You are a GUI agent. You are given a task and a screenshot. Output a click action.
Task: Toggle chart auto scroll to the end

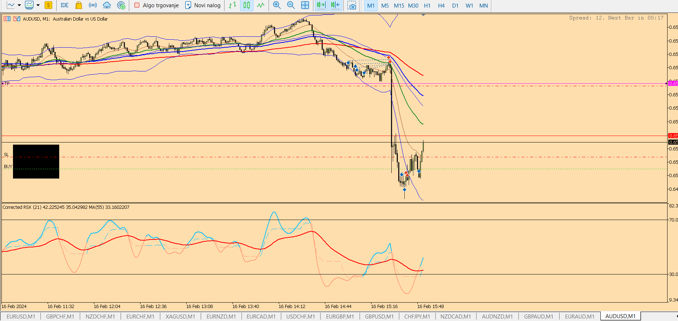321,5
